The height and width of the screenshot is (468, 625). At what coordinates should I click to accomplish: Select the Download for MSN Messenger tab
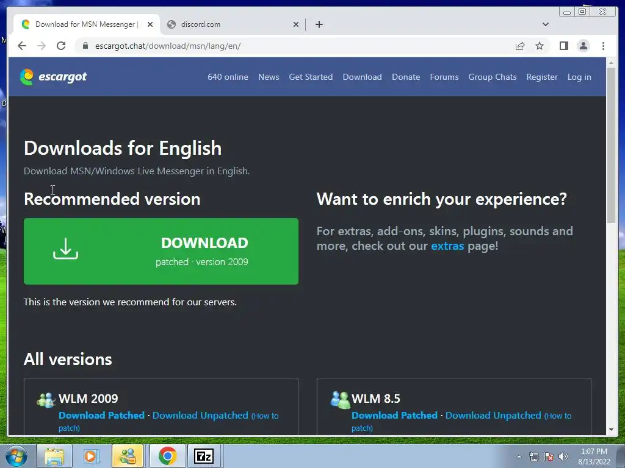(x=87, y=24)
